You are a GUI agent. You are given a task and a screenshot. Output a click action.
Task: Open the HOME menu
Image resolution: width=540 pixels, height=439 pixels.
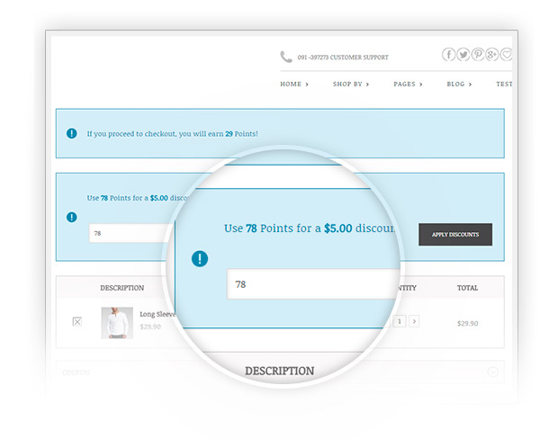coord(294,84)
